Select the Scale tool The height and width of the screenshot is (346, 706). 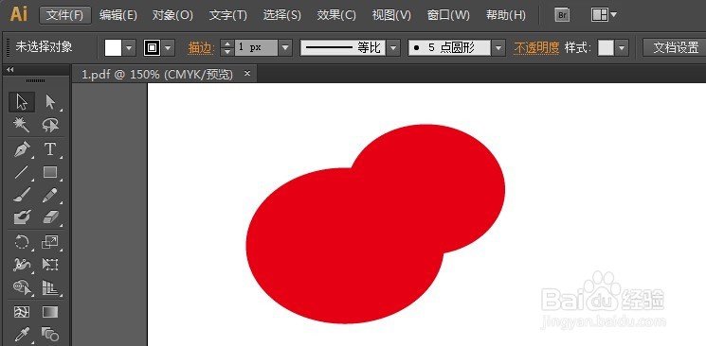click(50, 242)
